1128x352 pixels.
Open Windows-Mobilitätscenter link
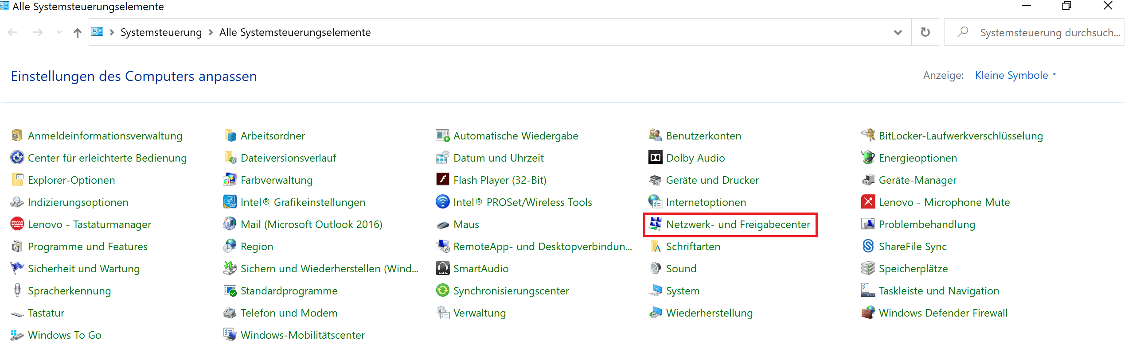[x=303, y=335]
